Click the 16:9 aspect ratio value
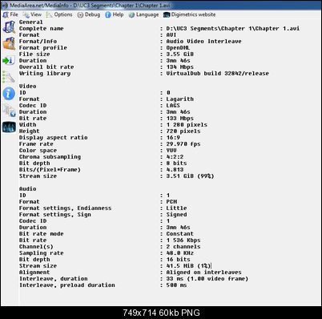Viewport: 322px width, 319px height. click(x=173, y=137)
